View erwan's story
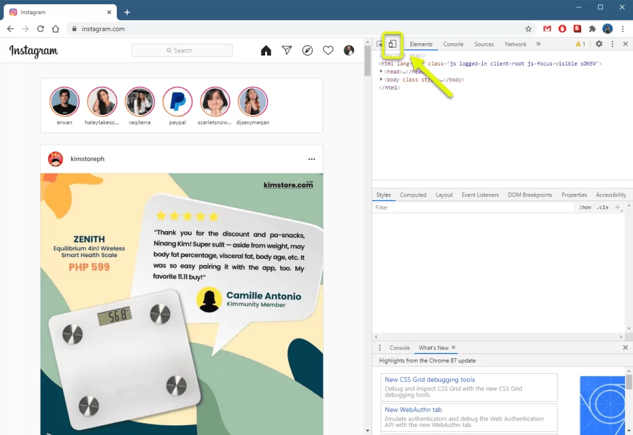The image size is (633, 435). pyautogui.click(x=64, y=102)
